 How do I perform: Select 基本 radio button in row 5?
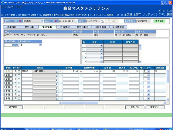tap(19, 87)
